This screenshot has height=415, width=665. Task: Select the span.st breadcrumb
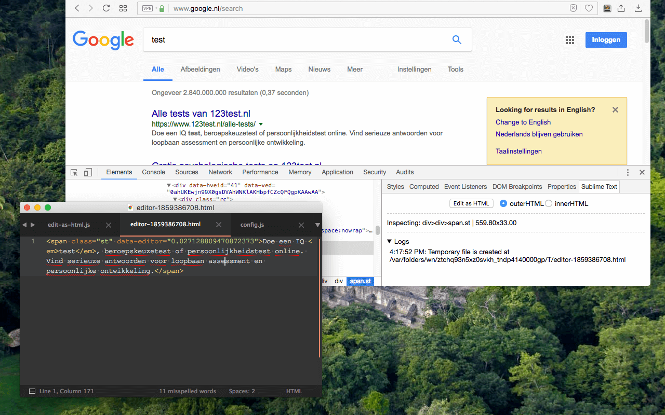360,281
